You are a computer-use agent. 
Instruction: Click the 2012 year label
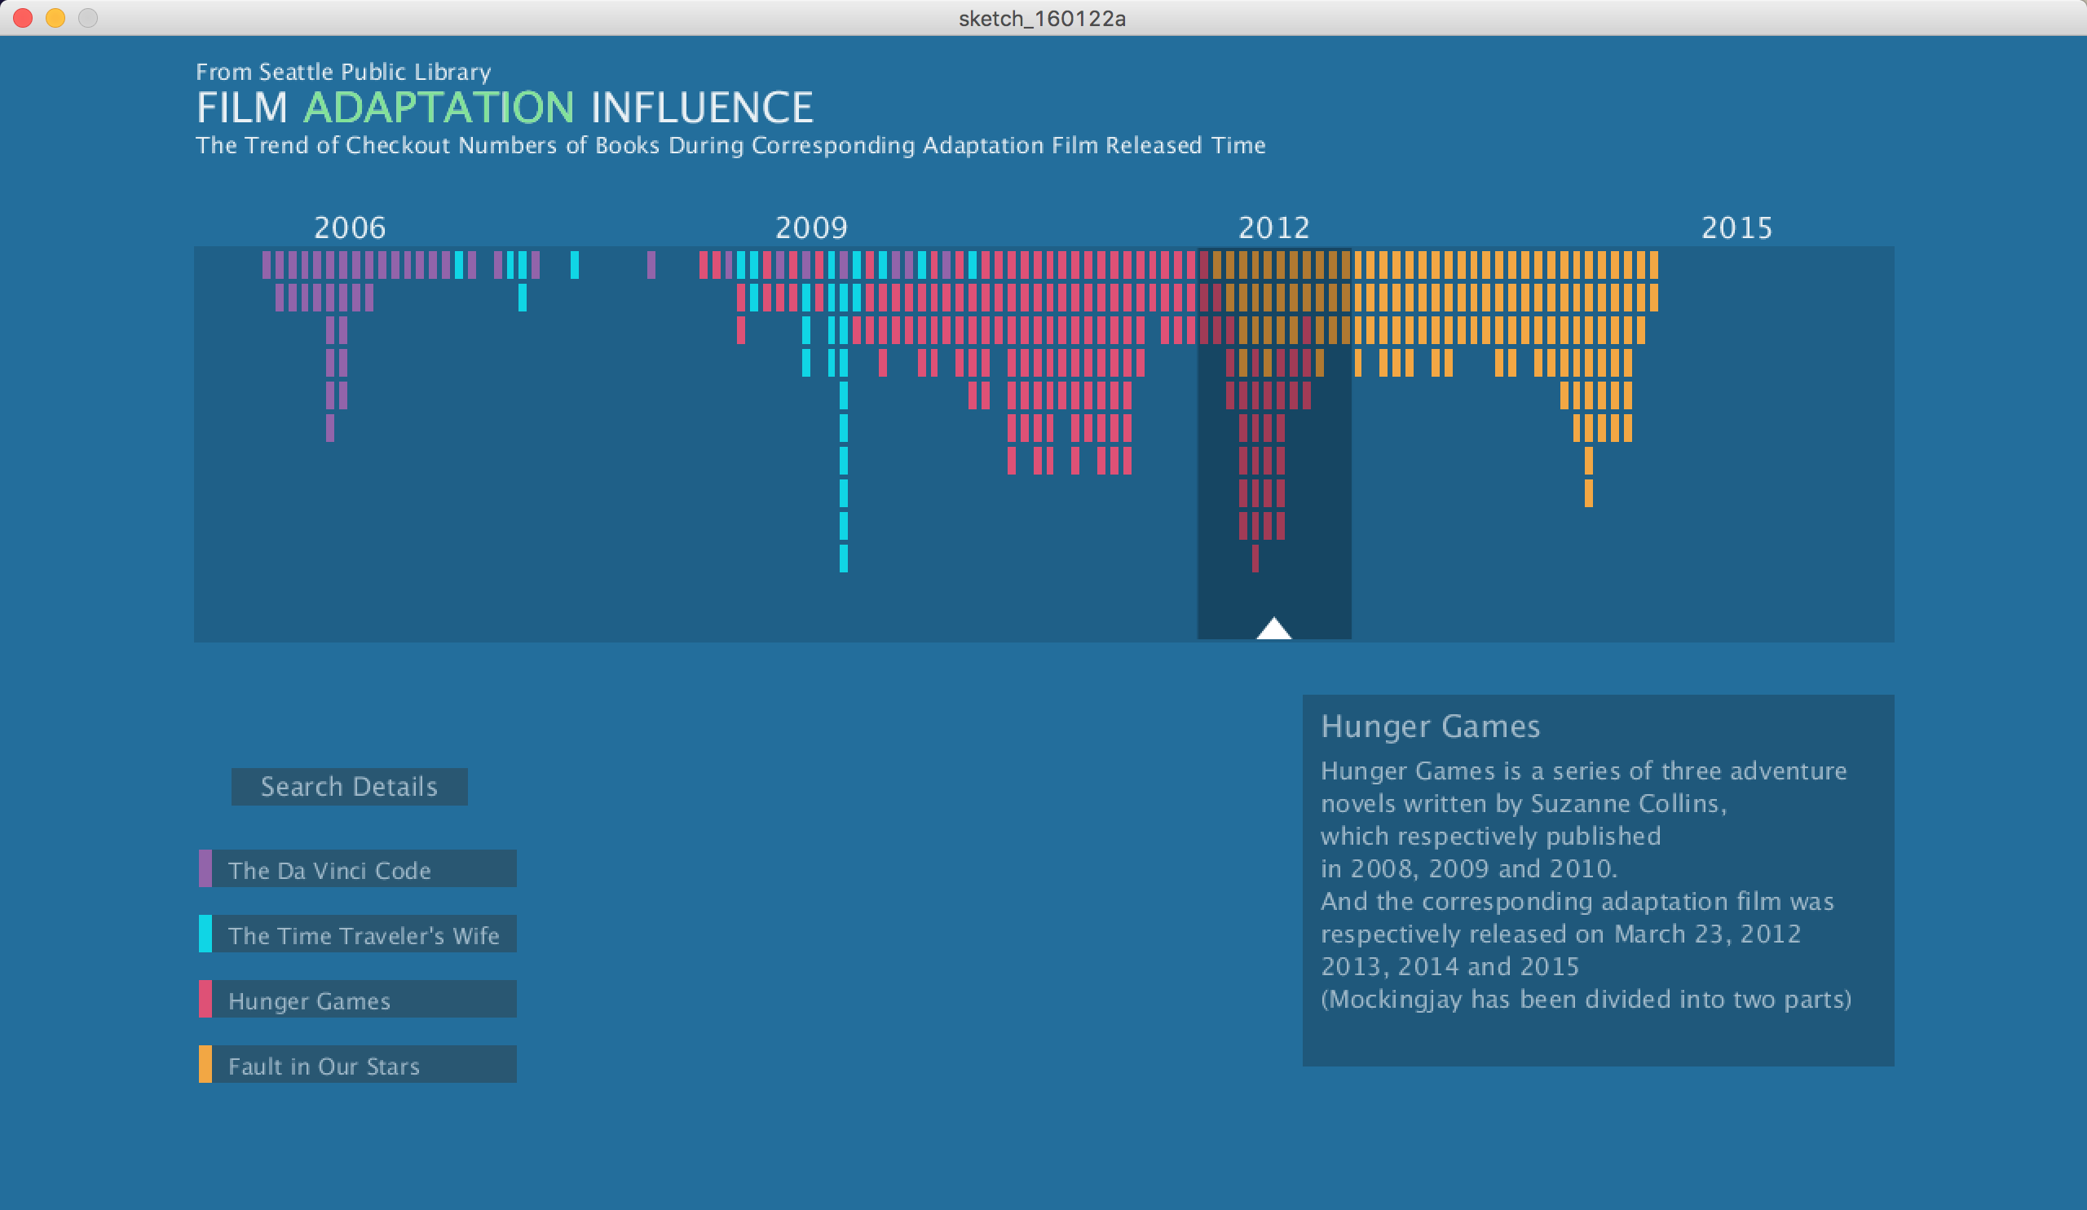click(x=1273, y=227)
